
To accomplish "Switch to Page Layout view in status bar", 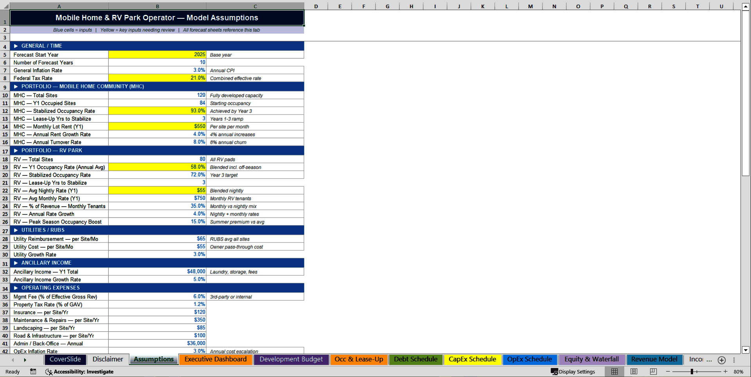I will (x=634, y=372).
